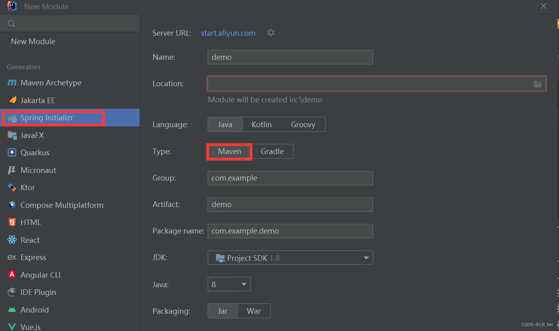
Task: Select Jakarta EE generator
Action: [x=70, y=100]
